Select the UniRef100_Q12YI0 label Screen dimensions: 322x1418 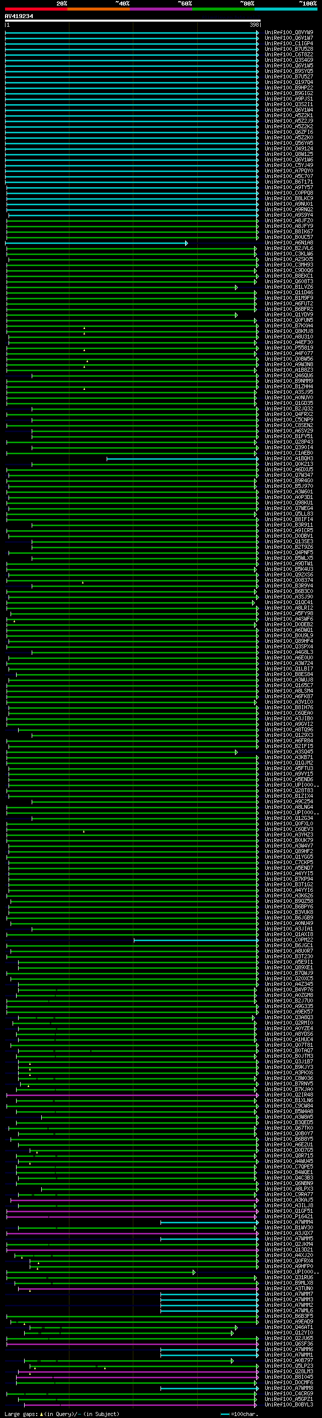tap(289, 1332)
